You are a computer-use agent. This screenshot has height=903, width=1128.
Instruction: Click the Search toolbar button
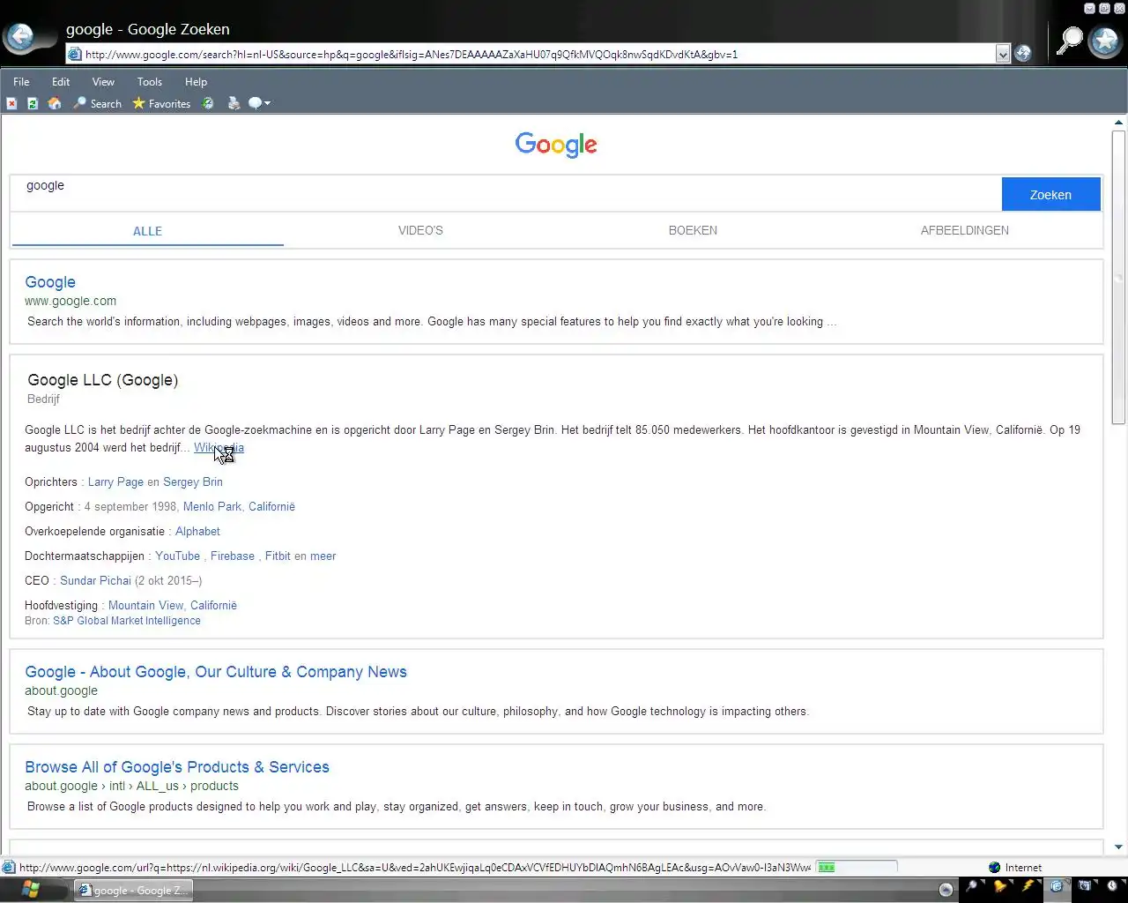pos(98,103)
